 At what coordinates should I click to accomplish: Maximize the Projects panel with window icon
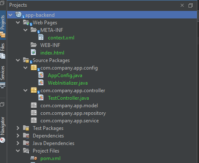tap(191, 5)
